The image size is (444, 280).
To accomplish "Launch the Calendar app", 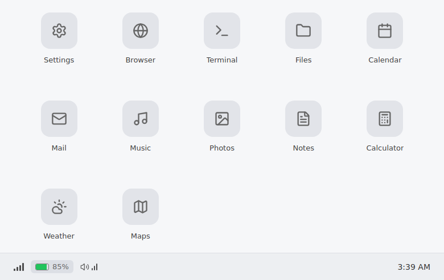I will 385,31.
